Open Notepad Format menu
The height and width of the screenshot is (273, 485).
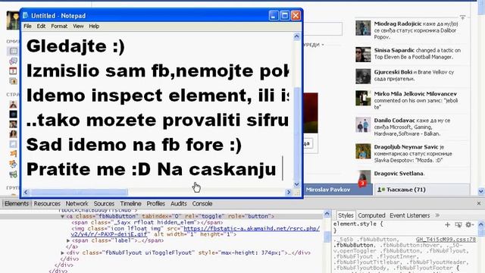59,27
